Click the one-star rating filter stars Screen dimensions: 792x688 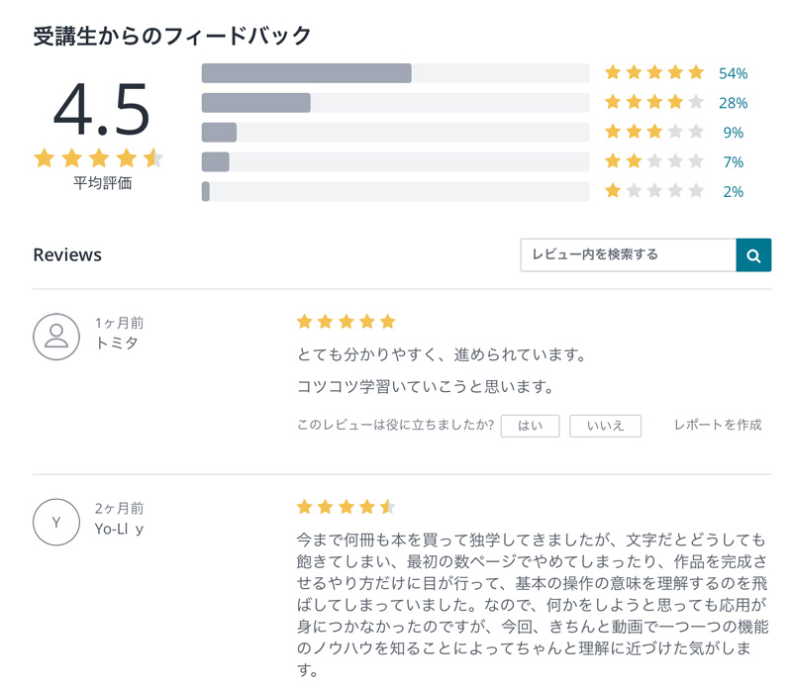(x=654, y=191)
